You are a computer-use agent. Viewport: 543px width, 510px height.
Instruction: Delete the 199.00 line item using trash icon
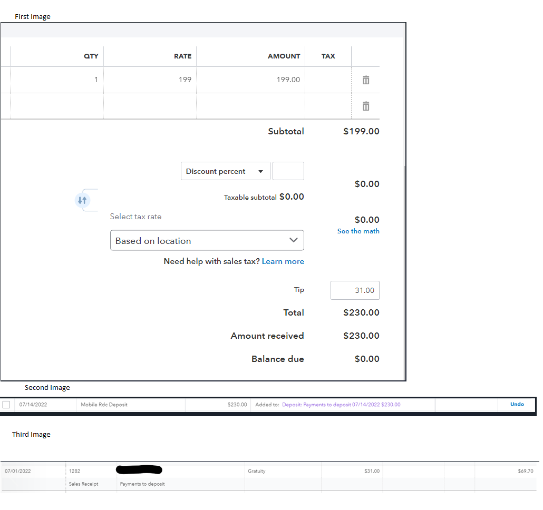click(x=365, y=79)
